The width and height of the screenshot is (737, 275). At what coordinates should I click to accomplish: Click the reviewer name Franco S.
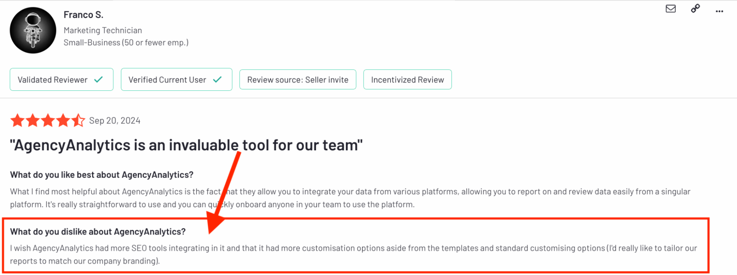(84, 14)
